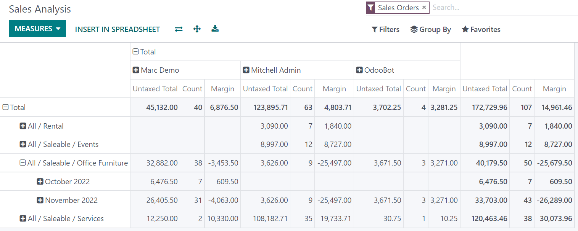Collapse the Total column group
The width and height of the screenshot is (578, 231).
coord(135,51)
